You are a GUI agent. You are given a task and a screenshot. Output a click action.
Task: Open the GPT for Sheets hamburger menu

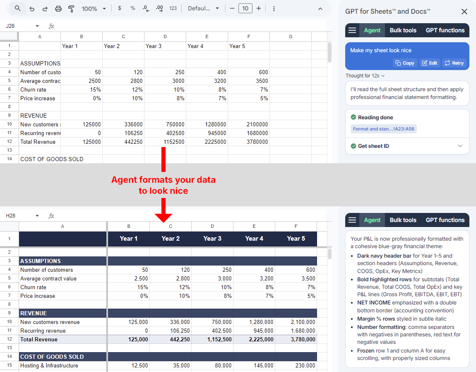pyautogui.click(x=352, y=30)
